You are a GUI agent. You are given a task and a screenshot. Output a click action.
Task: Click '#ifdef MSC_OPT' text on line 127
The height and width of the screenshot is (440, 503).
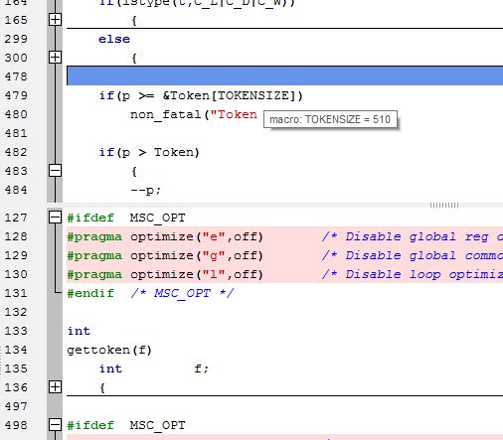point(126,218)
